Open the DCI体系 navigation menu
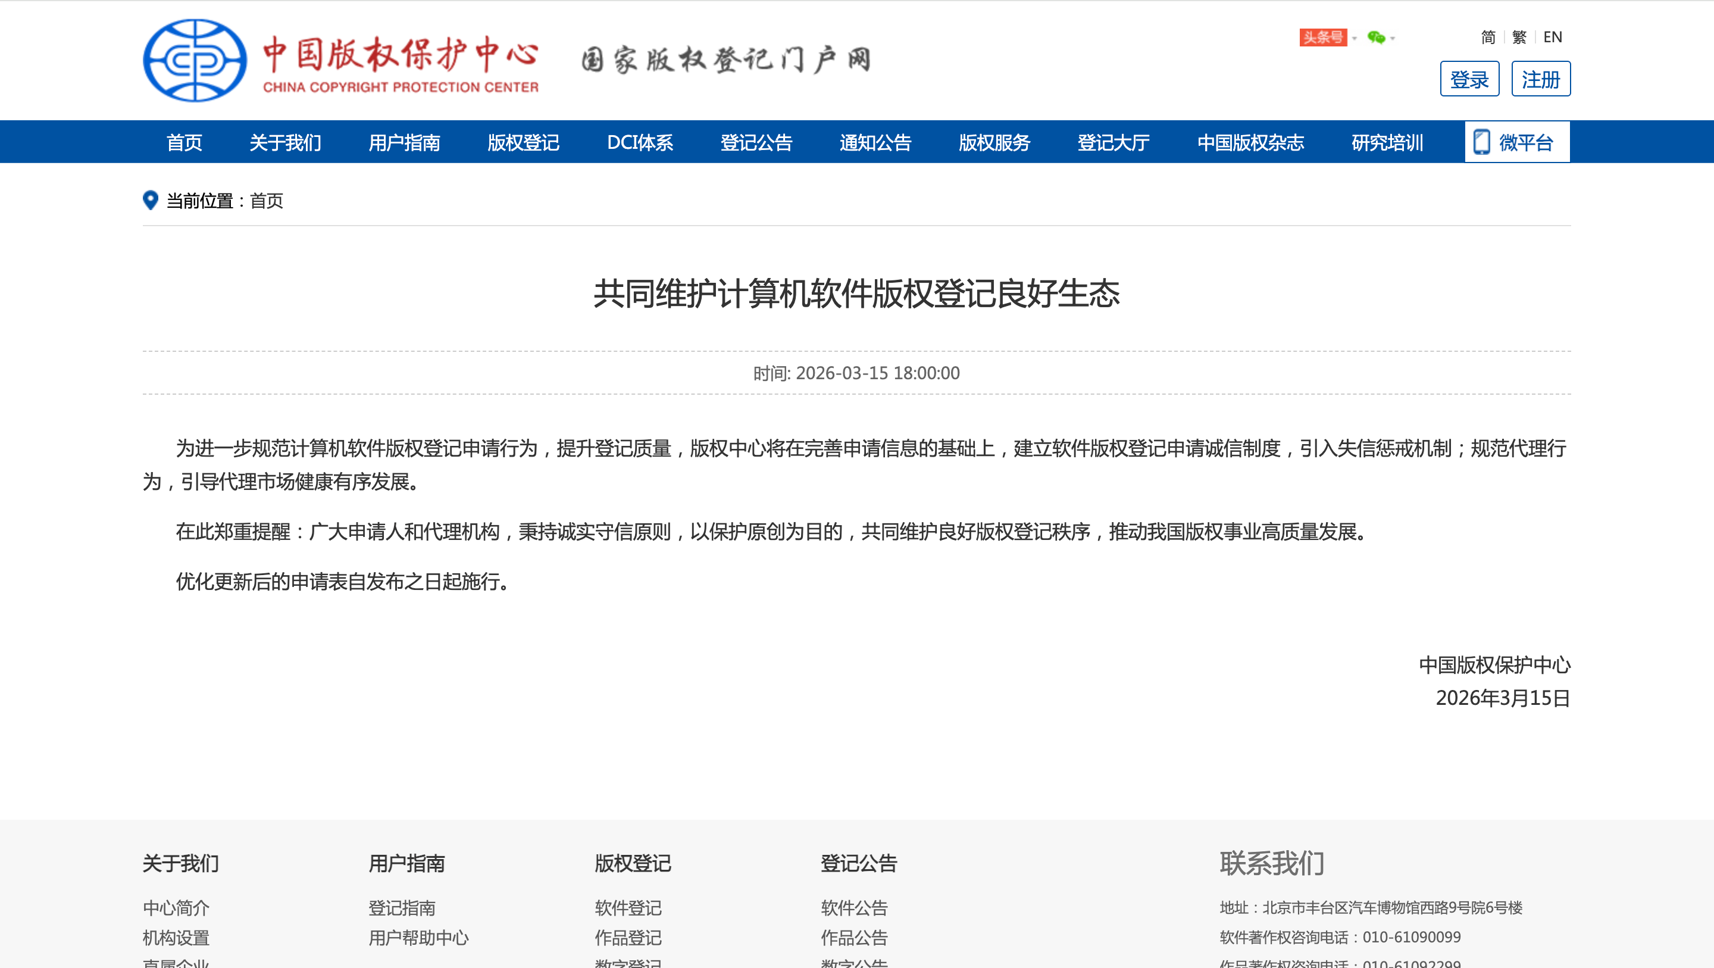This screenshot has width=1714, height=968. coord(639,142)
